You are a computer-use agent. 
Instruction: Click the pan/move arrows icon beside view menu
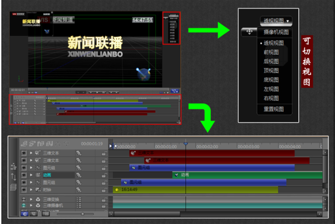249,32
